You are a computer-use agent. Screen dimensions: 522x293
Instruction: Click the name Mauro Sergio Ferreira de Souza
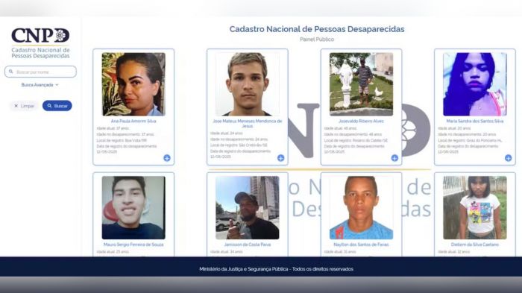pos(133,245)
